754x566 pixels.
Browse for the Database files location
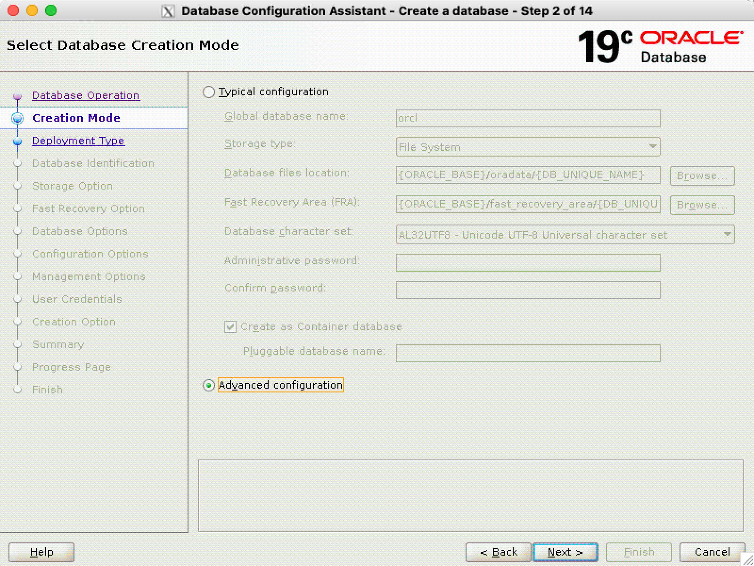click(x=702, y=175)
